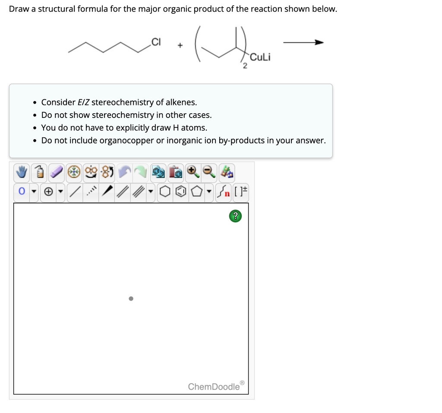
Task: Select the single bond tool
Action: pos(75,191)
